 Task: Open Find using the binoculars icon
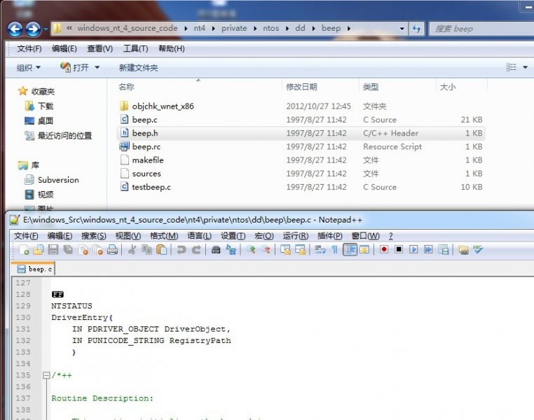[x=216, y=250]
